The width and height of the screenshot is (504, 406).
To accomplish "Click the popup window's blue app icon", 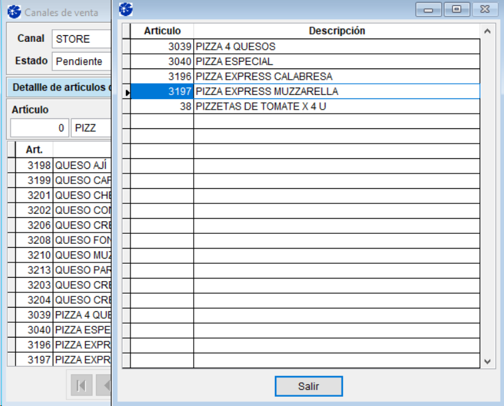I will (x=126, y=9).
